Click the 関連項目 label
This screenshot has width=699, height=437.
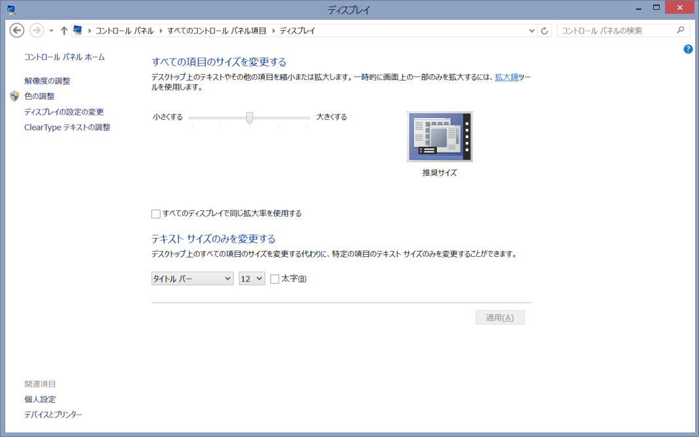click(x=40, y=384)
